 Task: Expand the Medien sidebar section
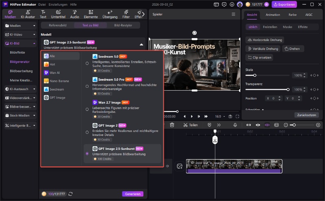click(20, 26)
